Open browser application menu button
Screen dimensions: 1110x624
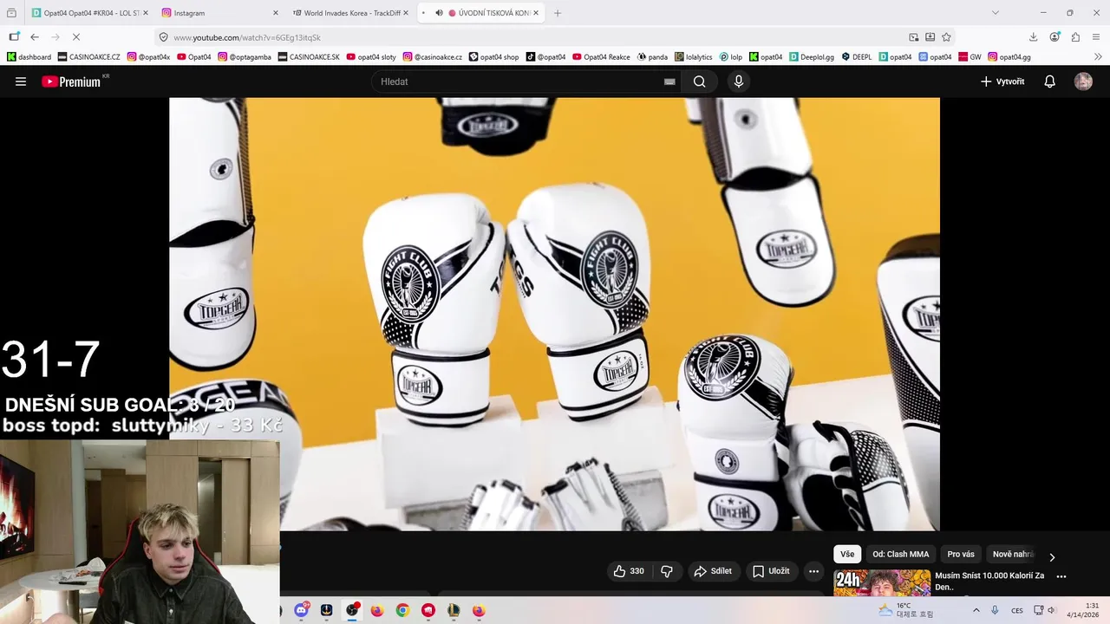[1096, 37]
